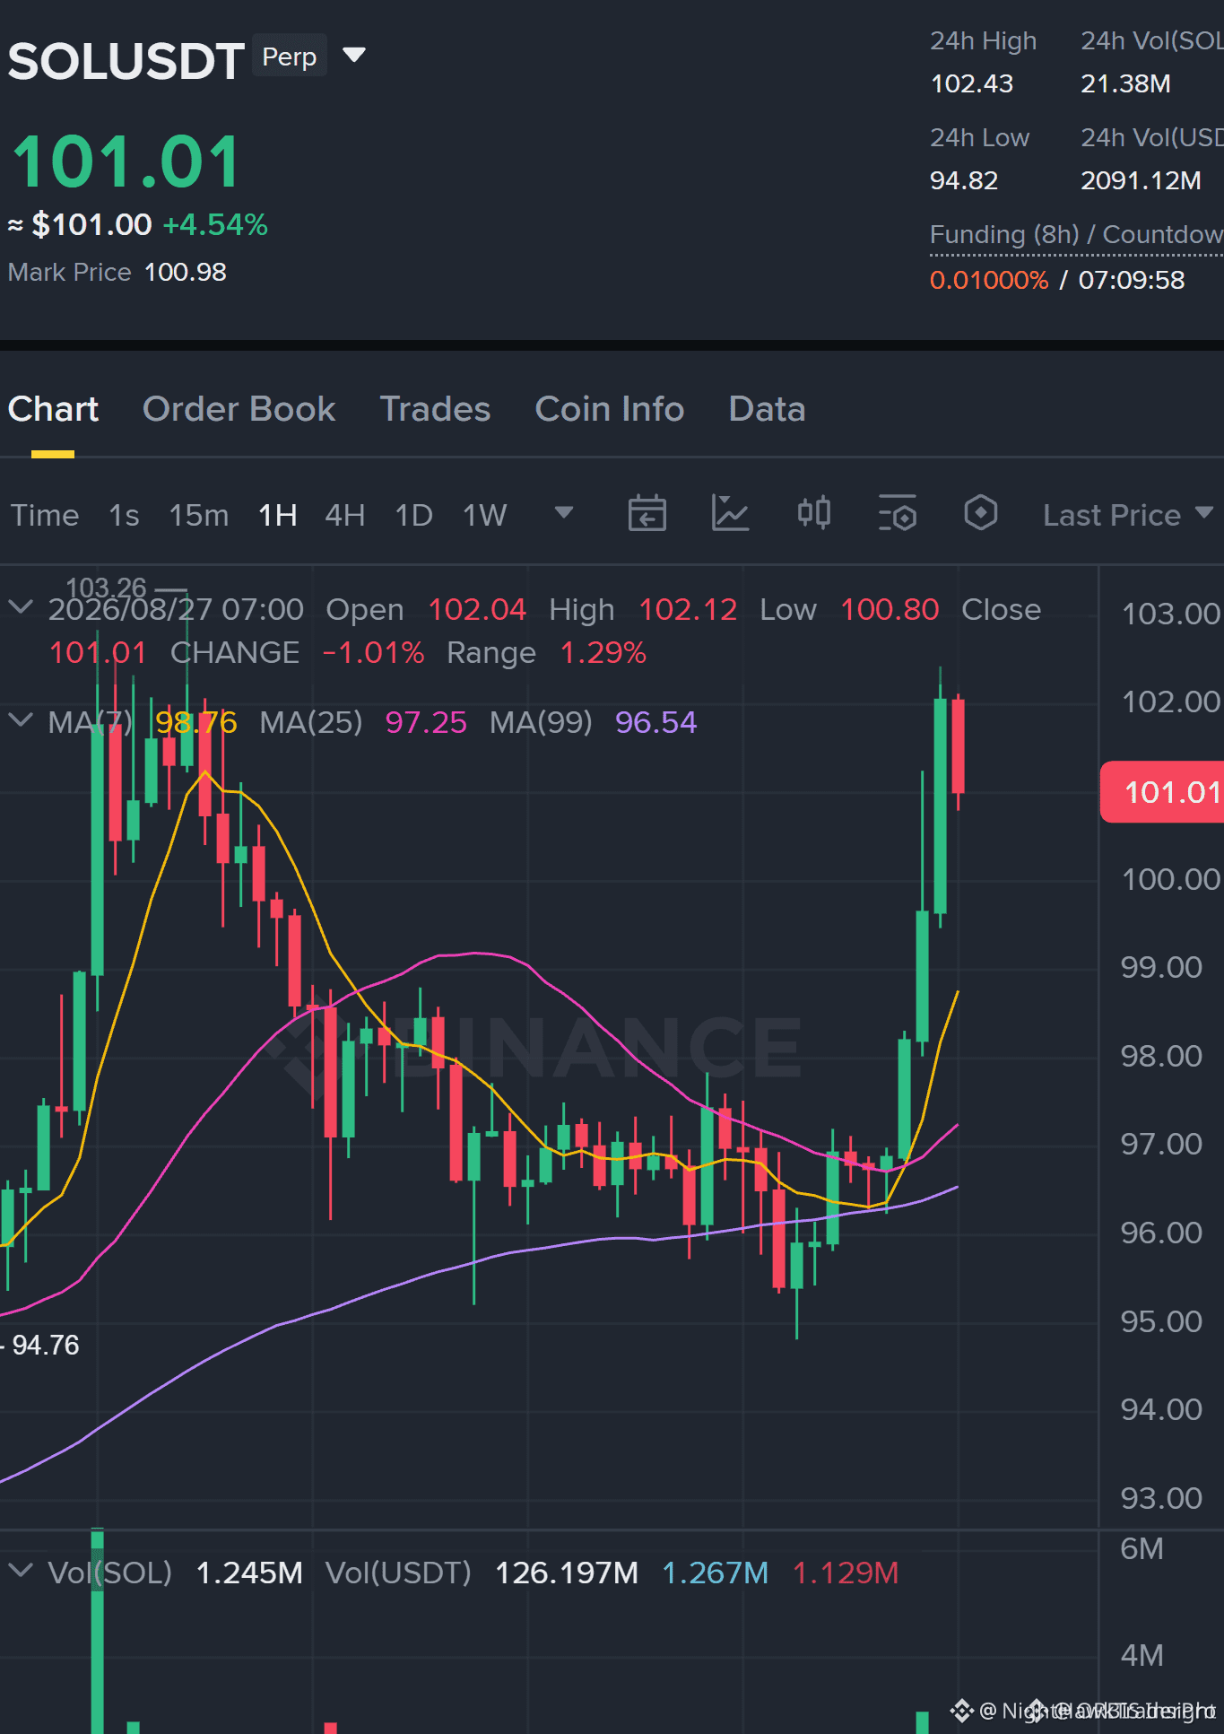Switch to the Chart tab
Screen dimensions: 1224x1734
[x=53, y=409]
